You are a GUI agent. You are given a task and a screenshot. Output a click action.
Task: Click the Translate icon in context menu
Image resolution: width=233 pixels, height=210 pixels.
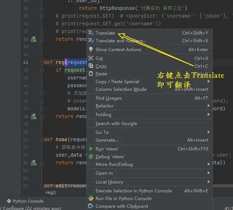click(91, 33)
